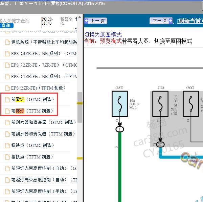Click the (IG) 7.5A ECU-IG NO.4 fuse
This screenshot has height=202, width=203.
pyautogui.click(x=160, y=104)
